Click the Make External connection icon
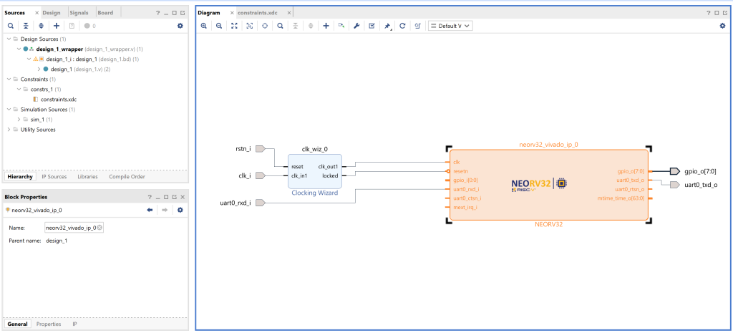 (x=341, y=26)
